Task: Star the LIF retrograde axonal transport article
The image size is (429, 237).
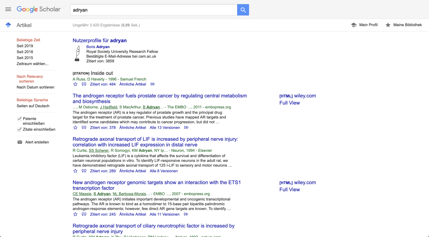Action: (x=75, y=171)
